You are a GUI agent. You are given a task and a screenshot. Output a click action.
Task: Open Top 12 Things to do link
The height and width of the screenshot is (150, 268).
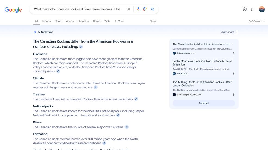click(202, 84)
